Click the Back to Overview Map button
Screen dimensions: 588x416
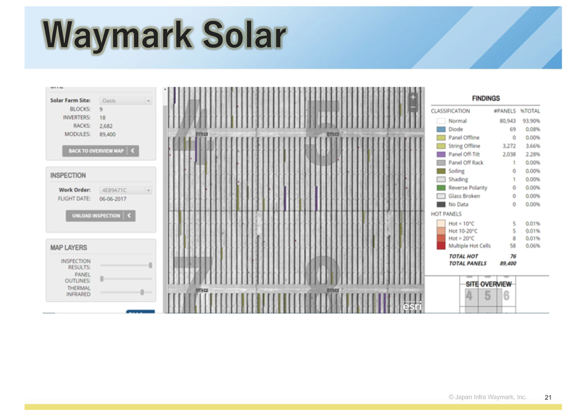(x=101, y=151)
